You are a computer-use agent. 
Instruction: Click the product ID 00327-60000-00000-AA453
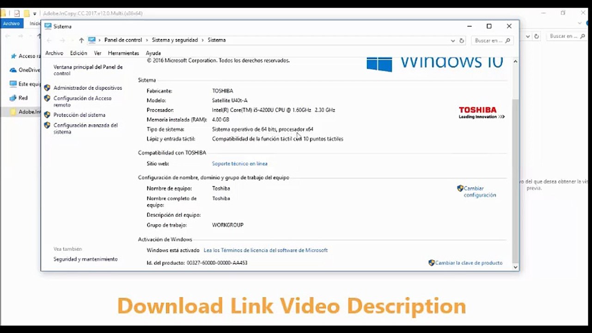[x=217, y=263]
